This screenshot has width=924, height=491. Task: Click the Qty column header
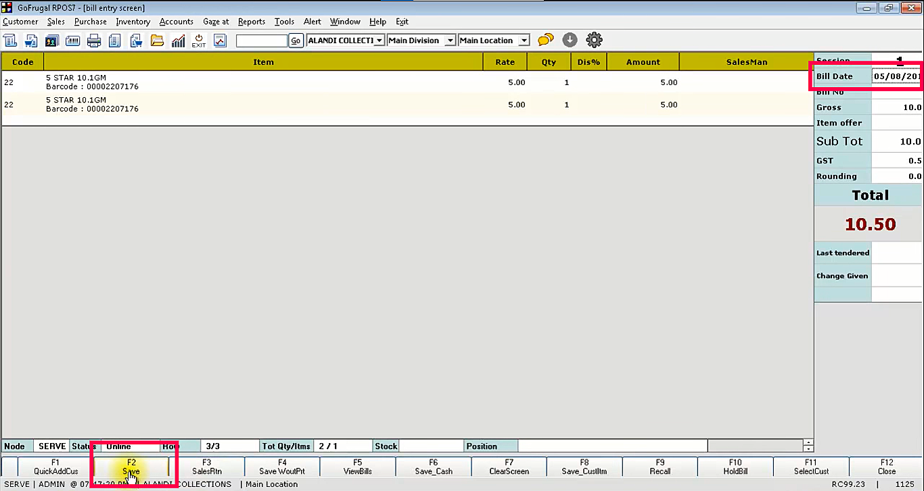pyautogui.click(x=549, y=62)
